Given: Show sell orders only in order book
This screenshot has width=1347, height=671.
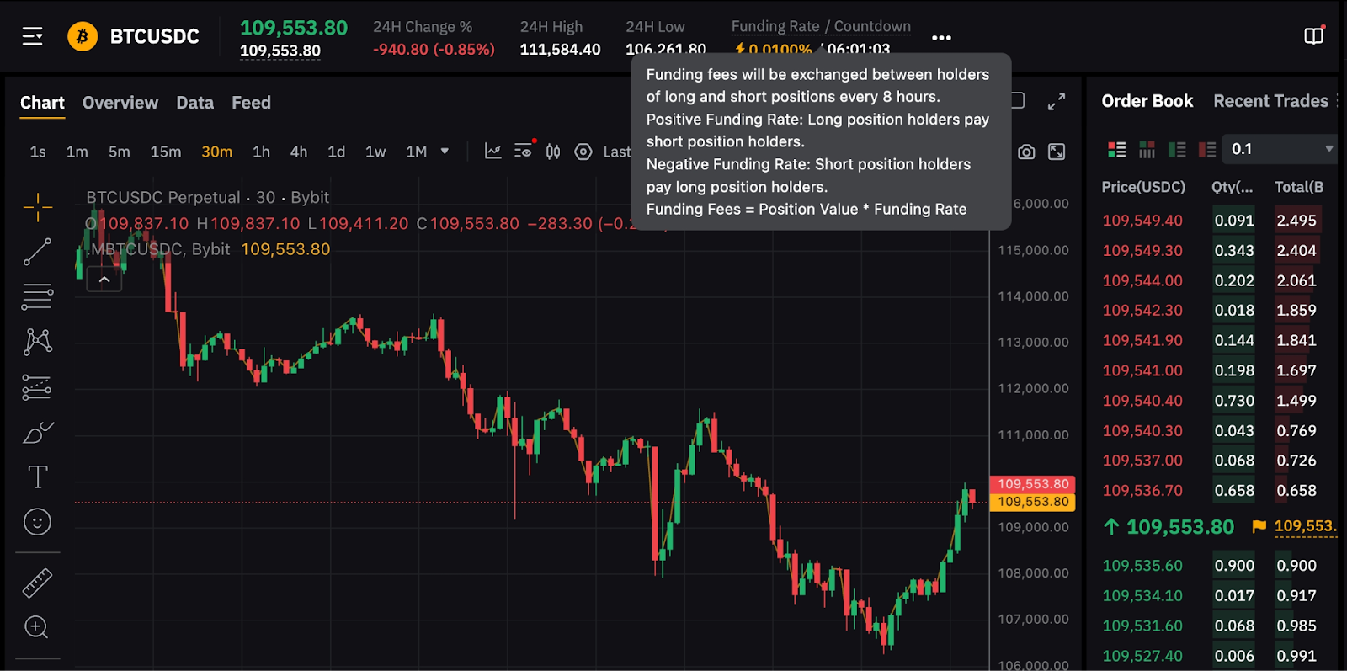Looking at the screenshot, I should point(1207,150).
